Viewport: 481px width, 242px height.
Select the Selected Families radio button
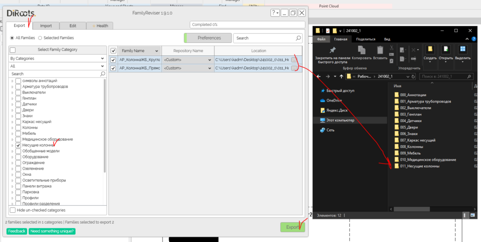tap(40, 38)
